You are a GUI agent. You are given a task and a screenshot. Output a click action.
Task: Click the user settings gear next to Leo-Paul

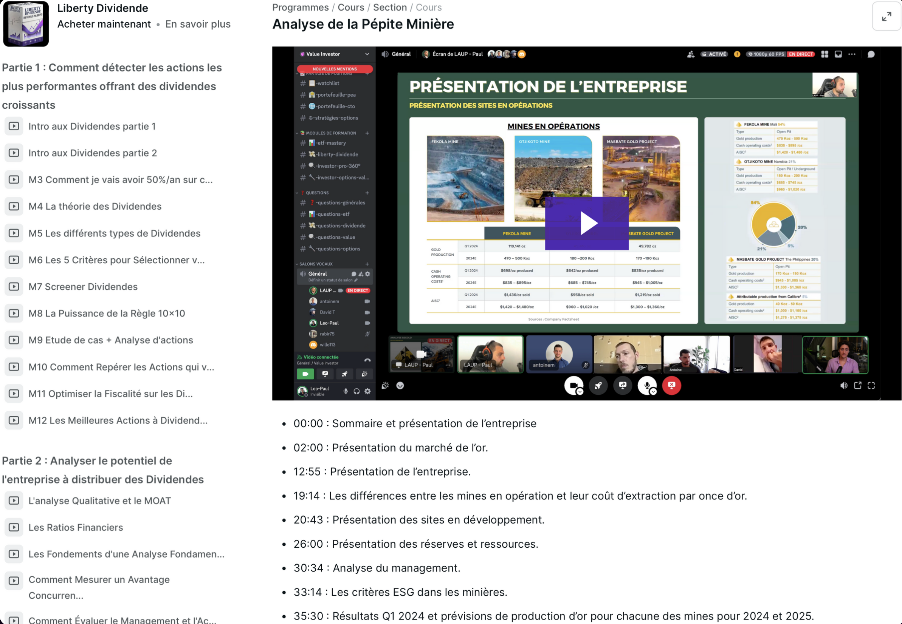click(x=367, y=391)
